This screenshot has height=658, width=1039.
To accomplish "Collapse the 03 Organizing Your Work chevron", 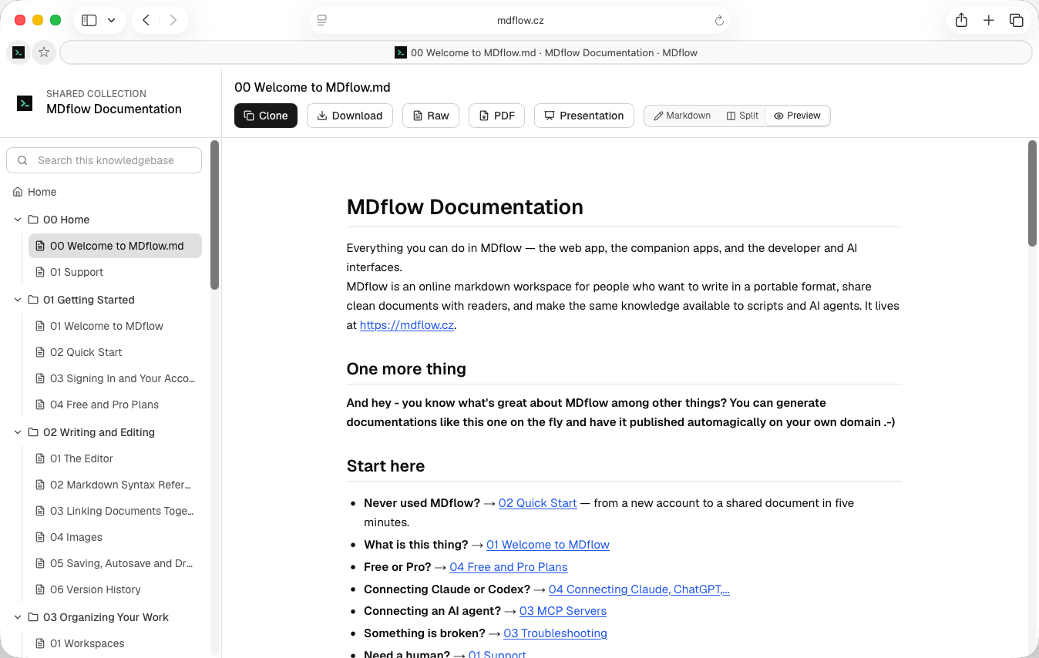I will coord(17,617).
